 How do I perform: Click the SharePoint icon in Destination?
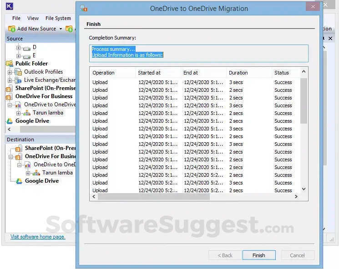[19, 148]
